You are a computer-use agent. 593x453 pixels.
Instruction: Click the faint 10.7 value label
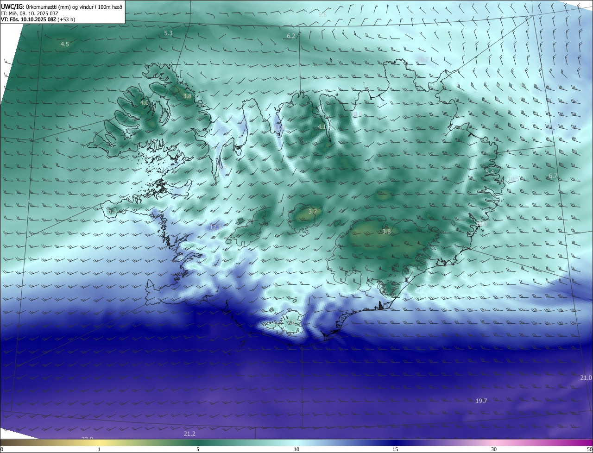[423, 60]
